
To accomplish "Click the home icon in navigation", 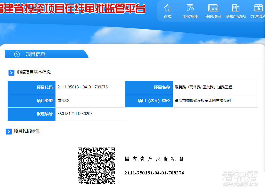I will [168, 8].
